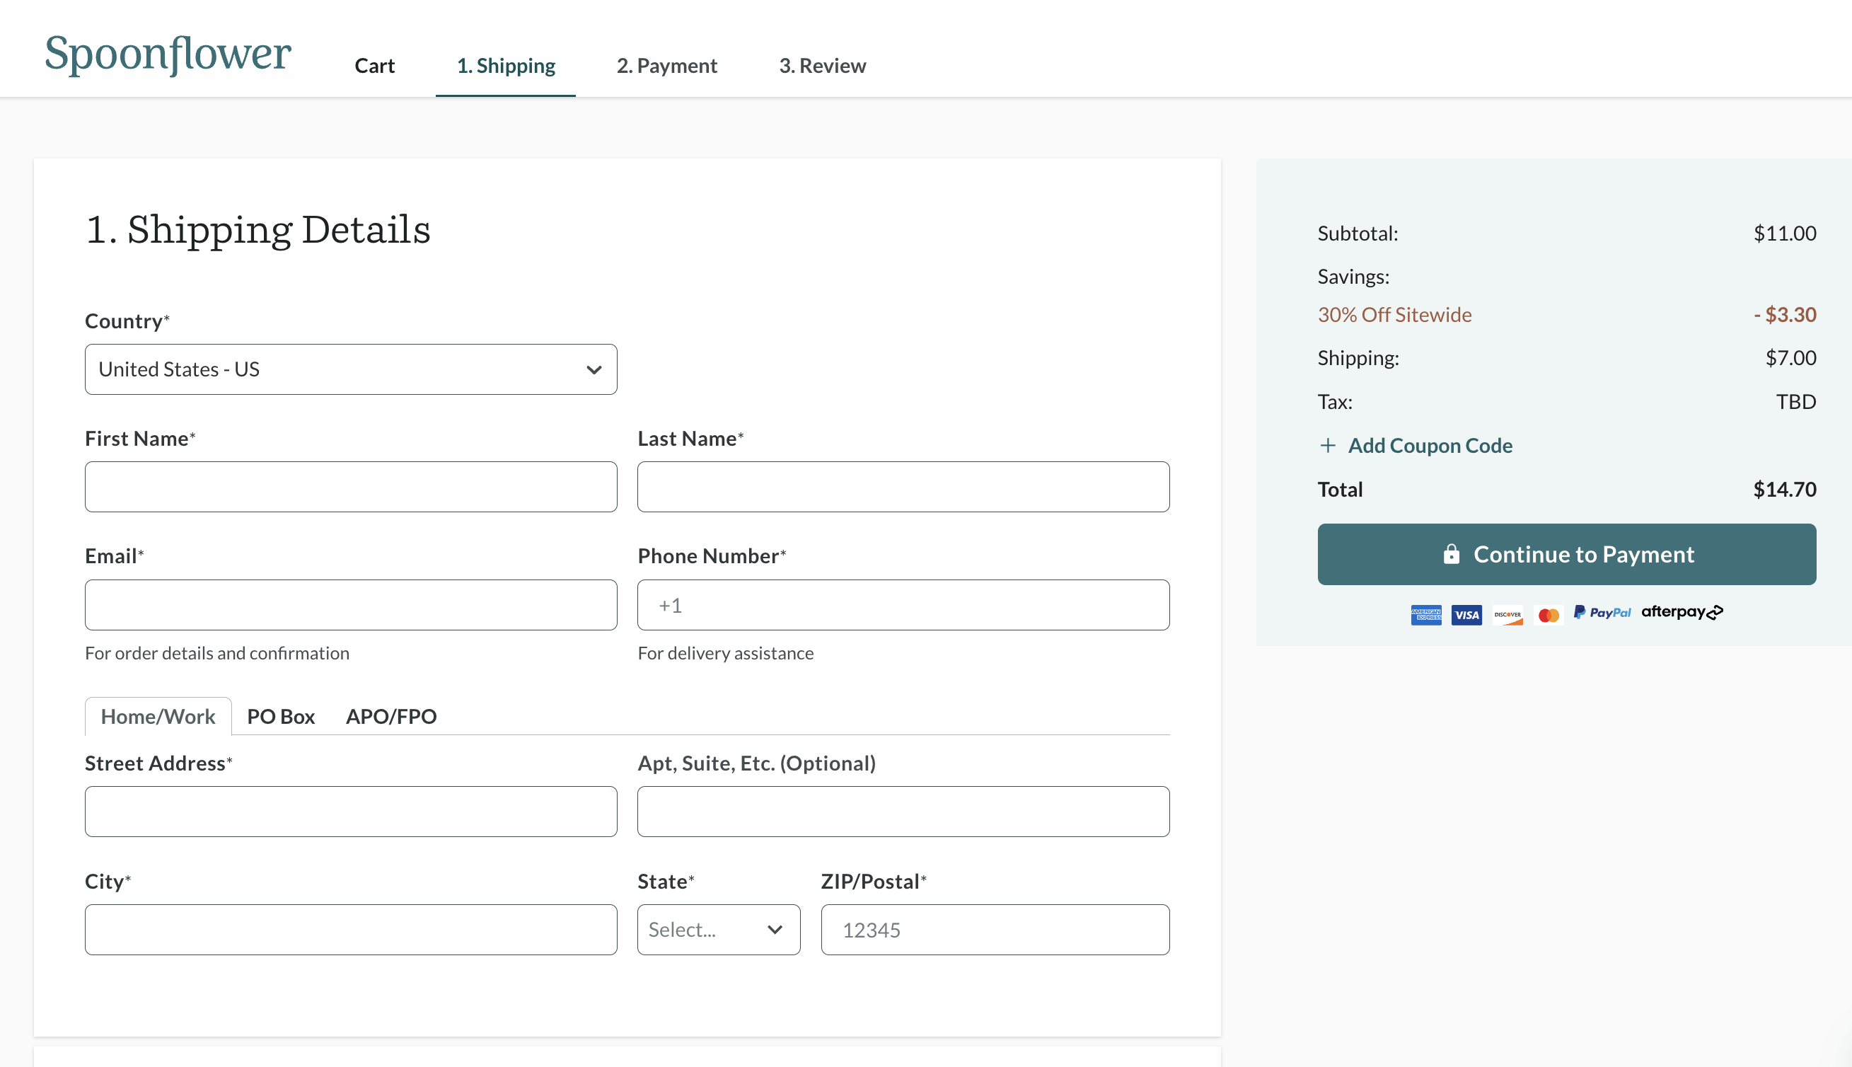The width and height of the screenshot is (1852, 1067).
Task: Click the Visa card icon
Action: tap(1466, 615)
